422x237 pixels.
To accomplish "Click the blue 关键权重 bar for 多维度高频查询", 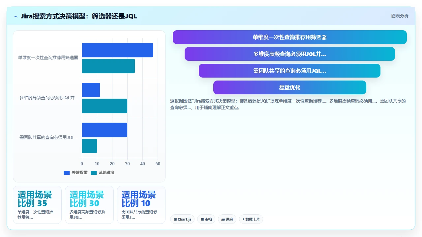I will (91, 90).
